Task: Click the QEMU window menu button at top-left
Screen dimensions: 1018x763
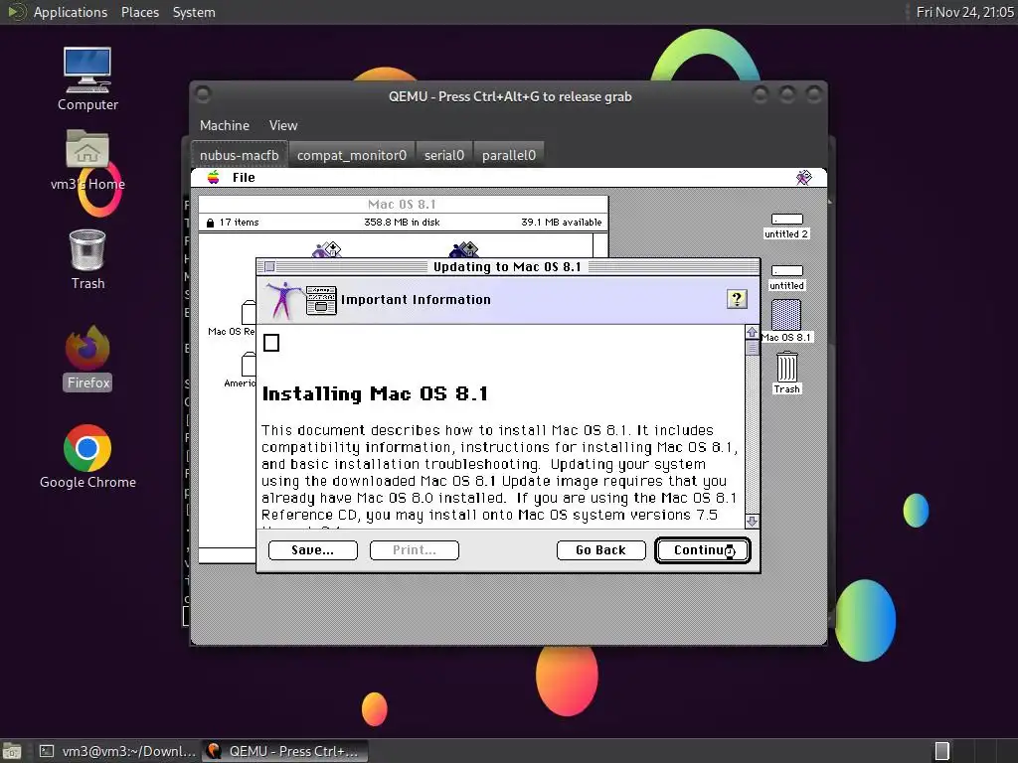Action: [x=203, y=95]
